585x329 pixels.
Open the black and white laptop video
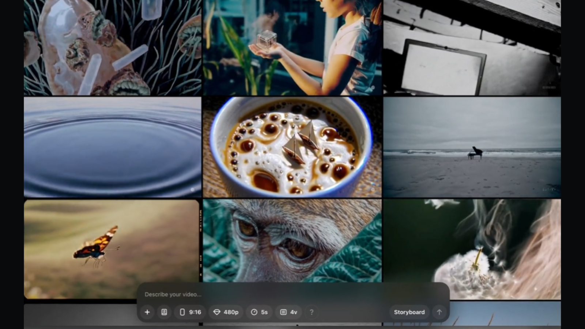click(472, 48)
